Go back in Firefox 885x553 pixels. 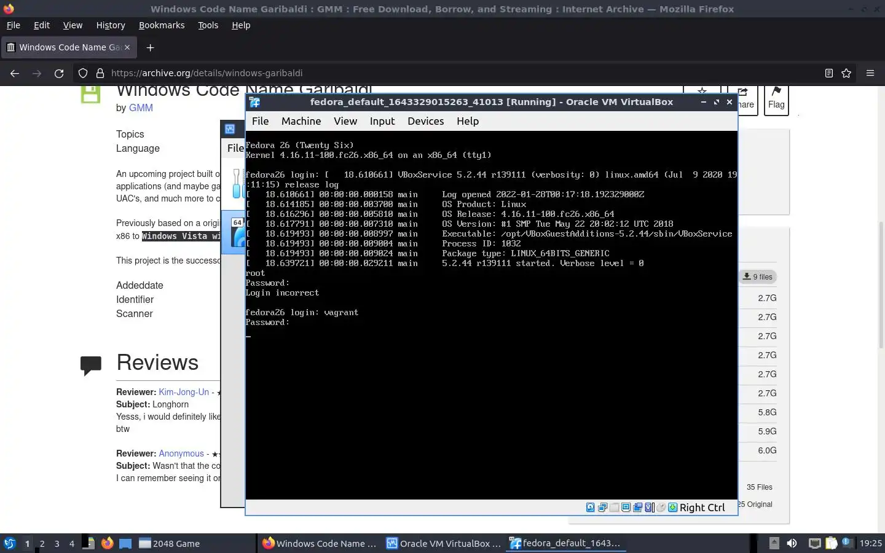(15, 73)
